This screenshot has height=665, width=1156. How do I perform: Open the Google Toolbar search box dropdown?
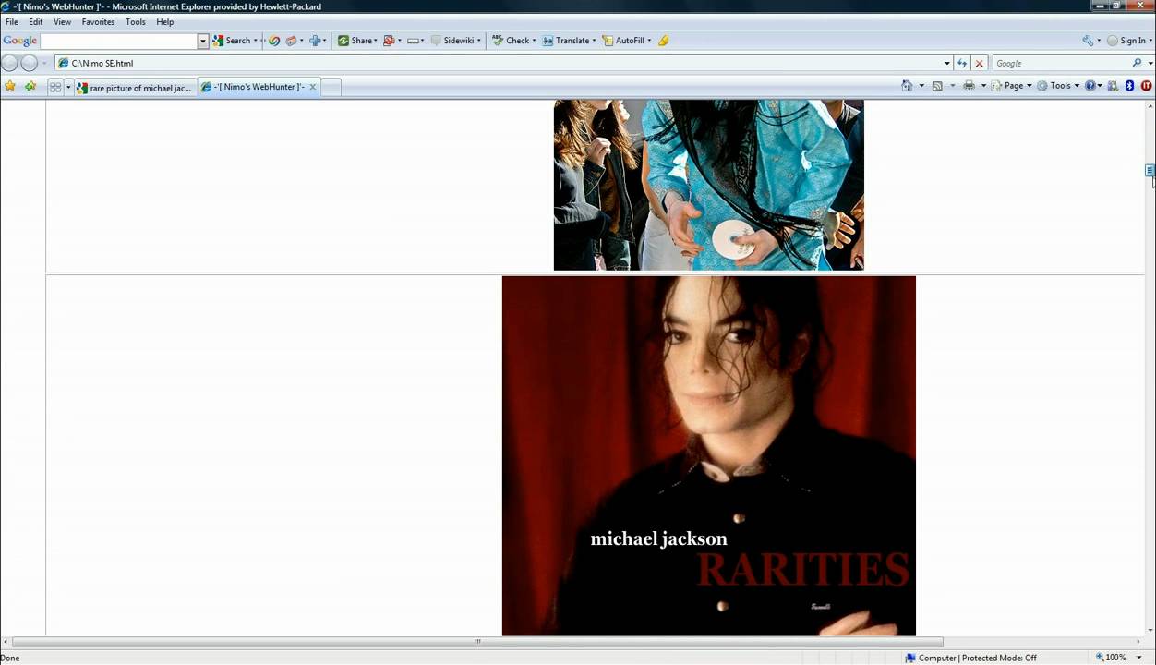(x=203, y=41)
